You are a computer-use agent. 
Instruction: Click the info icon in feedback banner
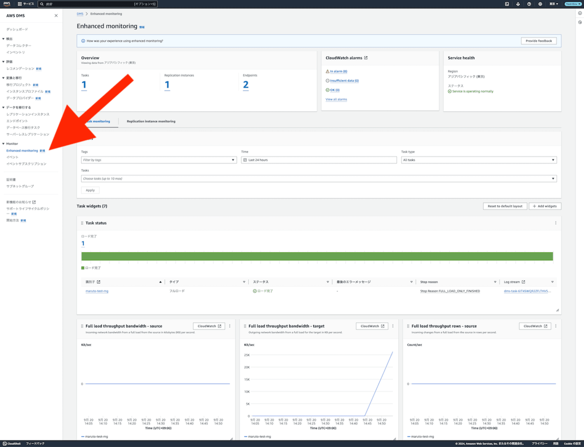pos(83,41)
